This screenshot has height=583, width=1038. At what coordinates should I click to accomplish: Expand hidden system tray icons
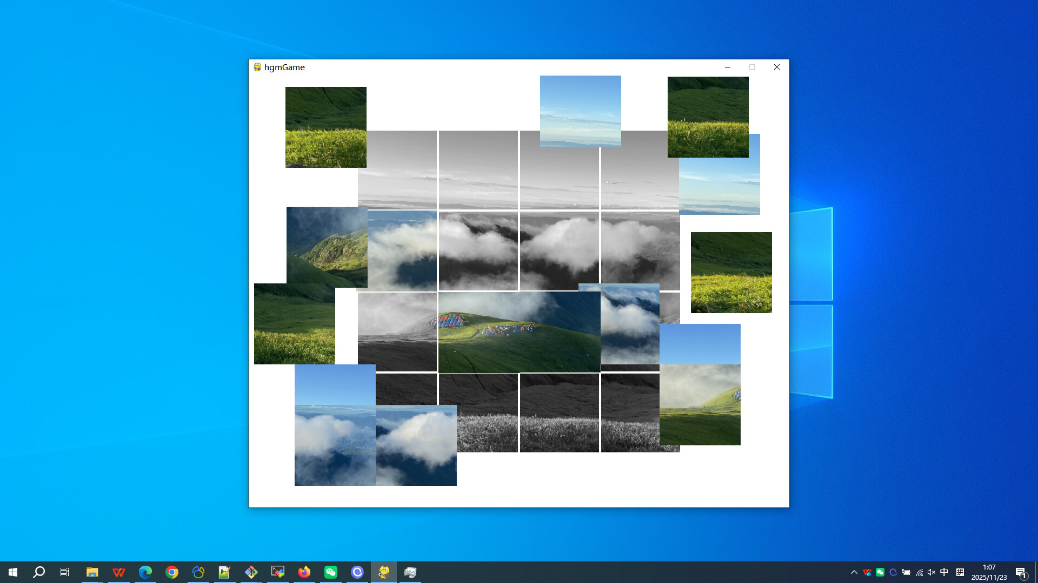click(x=854, y=572)
